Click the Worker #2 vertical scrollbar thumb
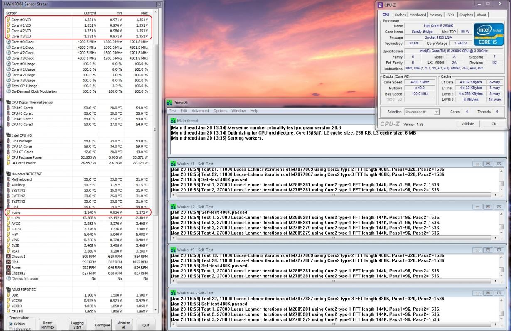511x331 pixels. (x=501, y=227)
